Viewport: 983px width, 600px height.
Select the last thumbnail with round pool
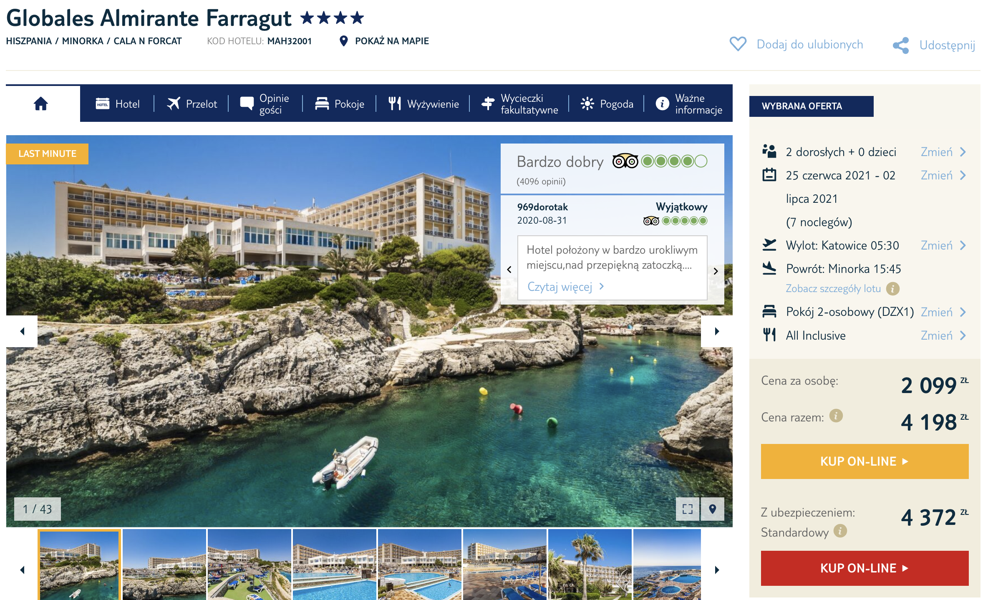coord(667,565)
